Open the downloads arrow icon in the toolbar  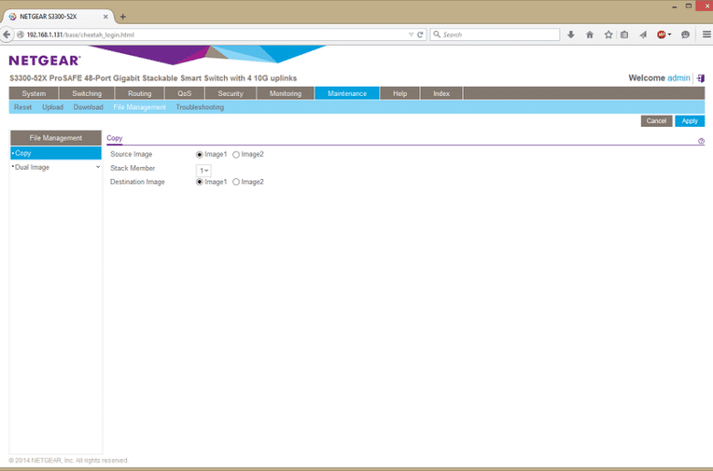570,35
